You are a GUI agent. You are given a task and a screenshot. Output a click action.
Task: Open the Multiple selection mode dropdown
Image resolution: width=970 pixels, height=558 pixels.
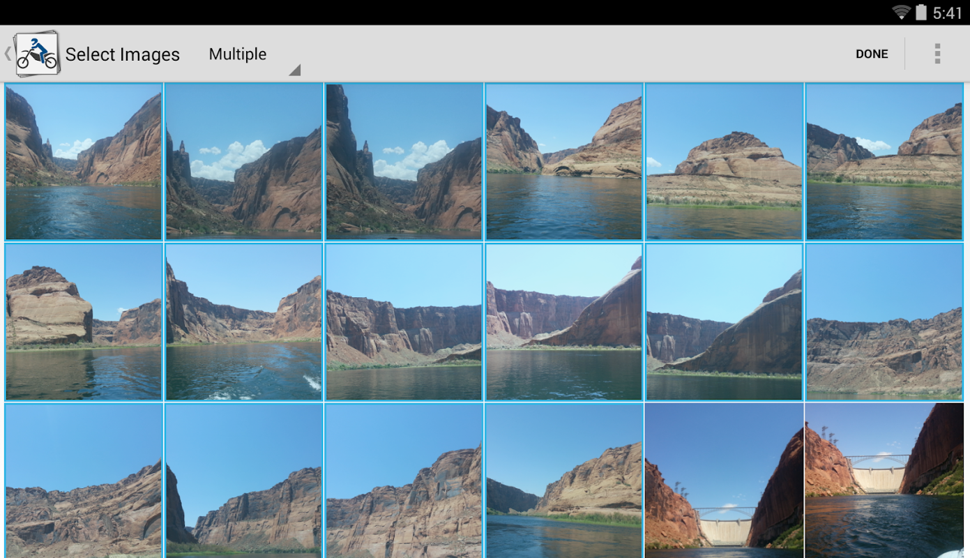click(254, 54)
